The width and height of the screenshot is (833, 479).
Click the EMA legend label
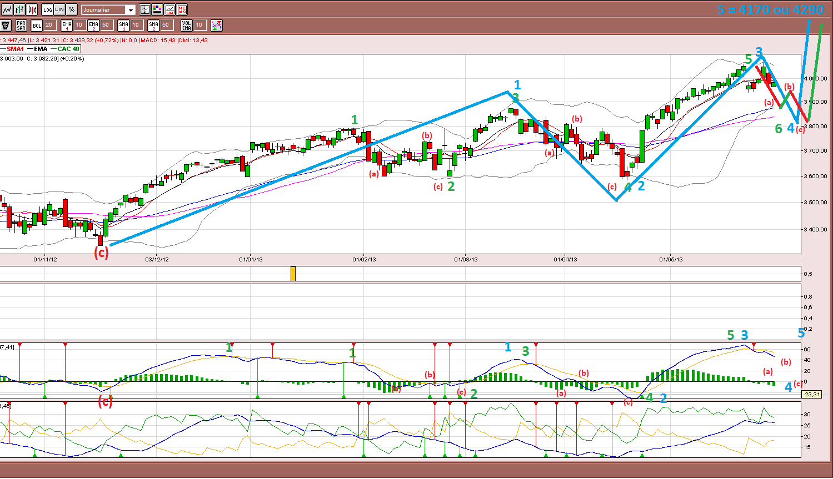pyautogui.click(x=41, y=49)
